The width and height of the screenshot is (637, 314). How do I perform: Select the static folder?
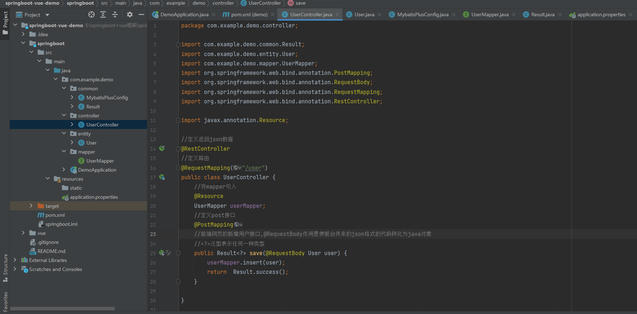coord(76,188)
